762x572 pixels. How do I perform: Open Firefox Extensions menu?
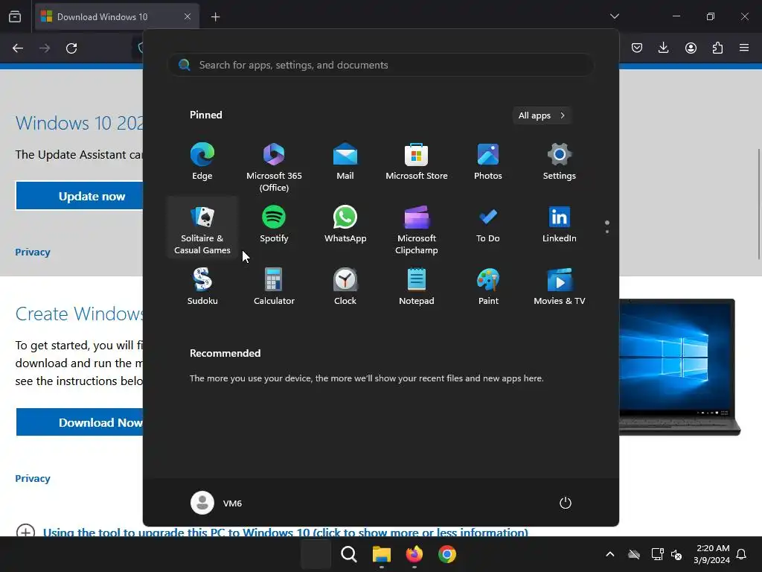coord(717,48)
